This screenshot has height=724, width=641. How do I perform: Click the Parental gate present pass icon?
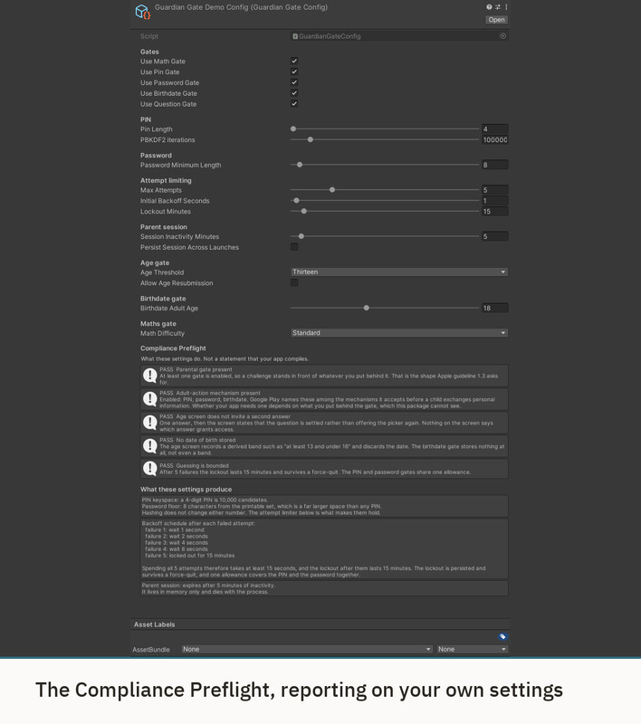click(149, 376)
